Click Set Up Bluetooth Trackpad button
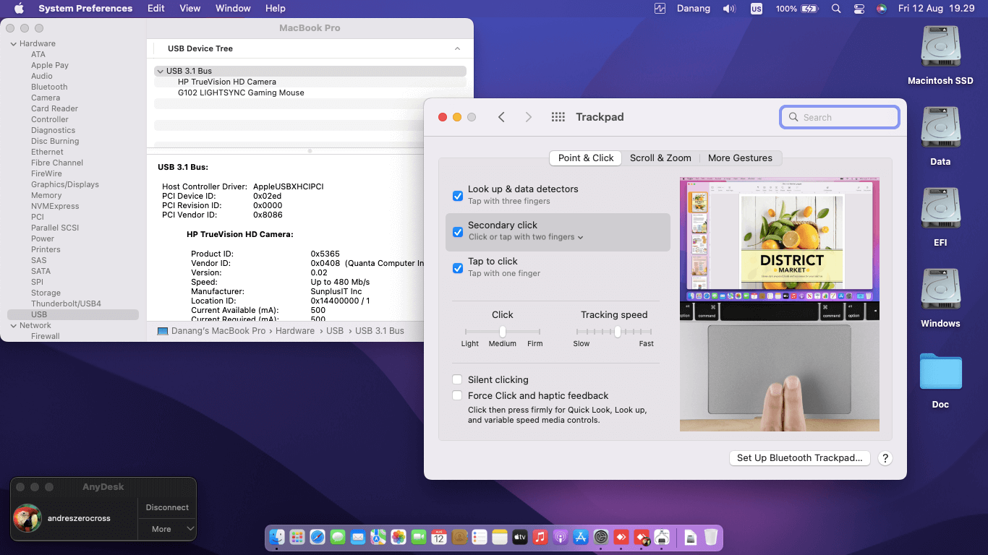 click(x=799, y=458)
